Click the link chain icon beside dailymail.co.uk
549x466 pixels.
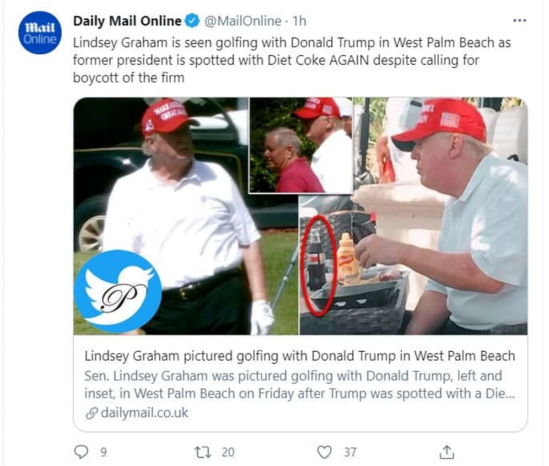click(x=91, y=413)
